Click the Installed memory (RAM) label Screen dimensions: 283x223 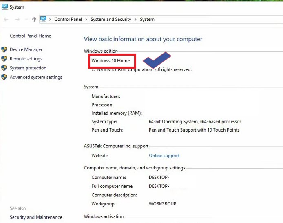(x=117, y=113)
